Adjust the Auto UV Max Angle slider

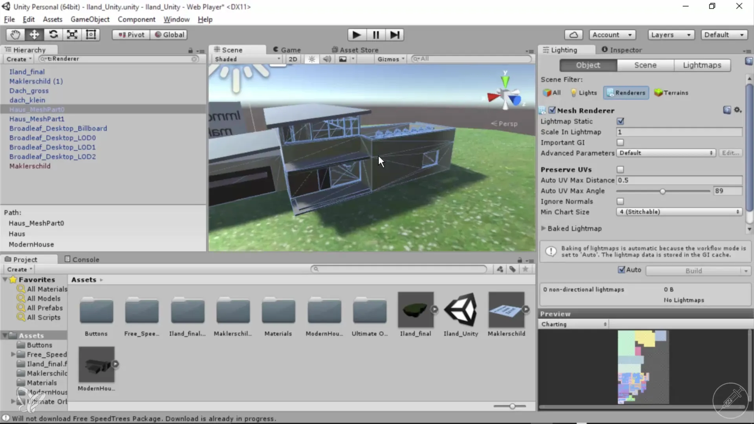663,191
